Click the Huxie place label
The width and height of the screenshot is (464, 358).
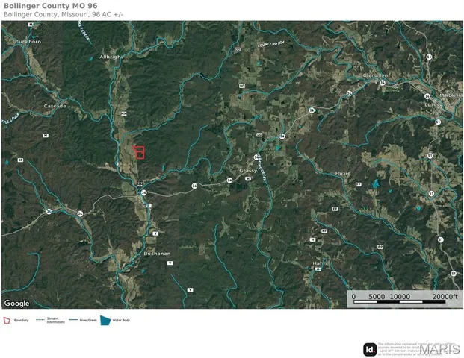pyautogui.click(x=343, y=173)
